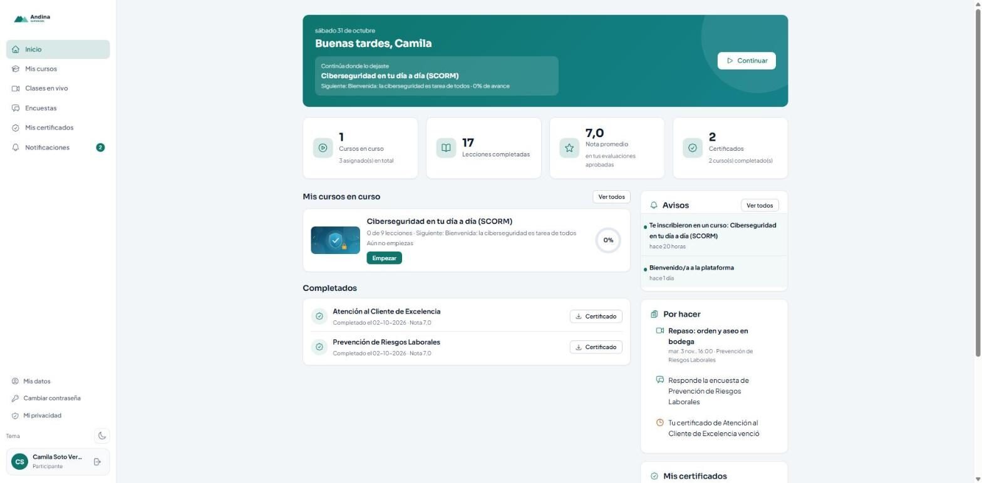Click the page vertical scrollbar
The height and width of the screenshot is (483, 982).
tap(977, 181)
